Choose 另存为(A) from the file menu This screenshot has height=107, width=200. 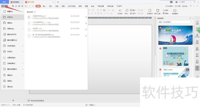13,29
